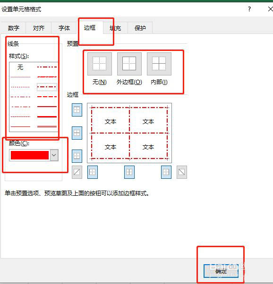The height and width of the screenshot is (284, 273).
Task: Switch to the 保护 tab
Action: [x=140, y=28]
